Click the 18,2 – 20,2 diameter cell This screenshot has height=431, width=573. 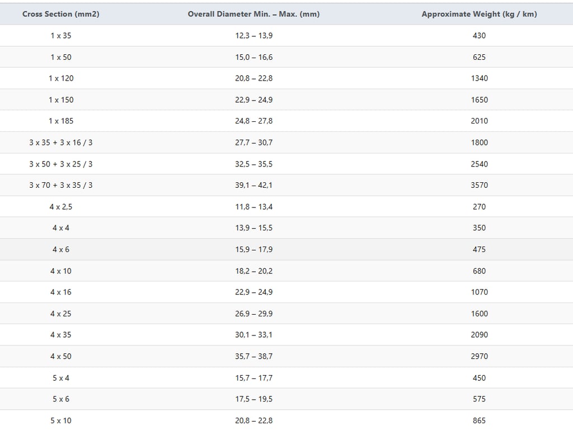coord(253,271)
